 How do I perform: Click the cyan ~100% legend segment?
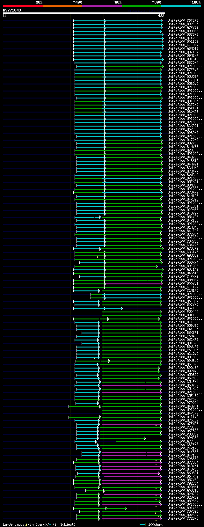(x=181, y=6)
